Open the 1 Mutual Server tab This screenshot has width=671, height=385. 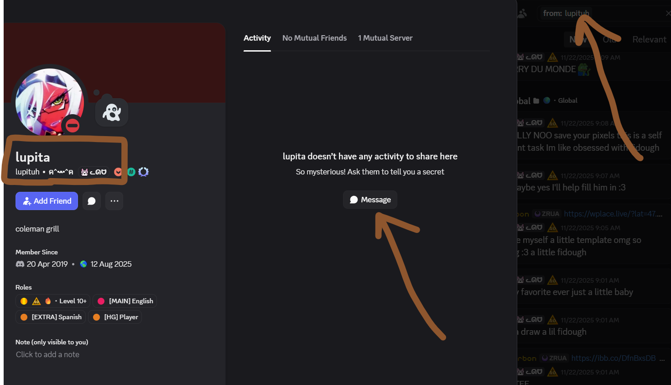pyautogui.click(x=385, y=38)
